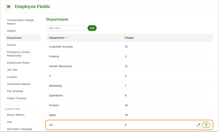This screenshot has width=219, height=132.
Task: Focus the New Item text field
Action: (x=66, y=28)
